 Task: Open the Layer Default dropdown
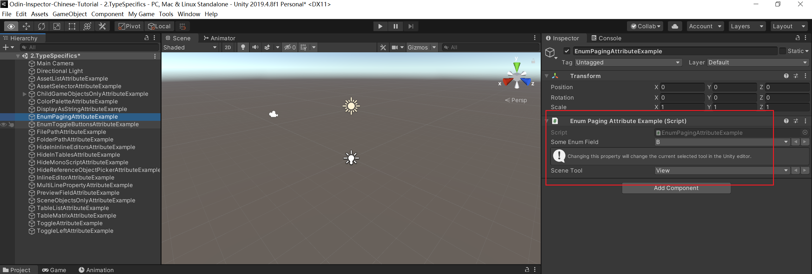[758, 62]
